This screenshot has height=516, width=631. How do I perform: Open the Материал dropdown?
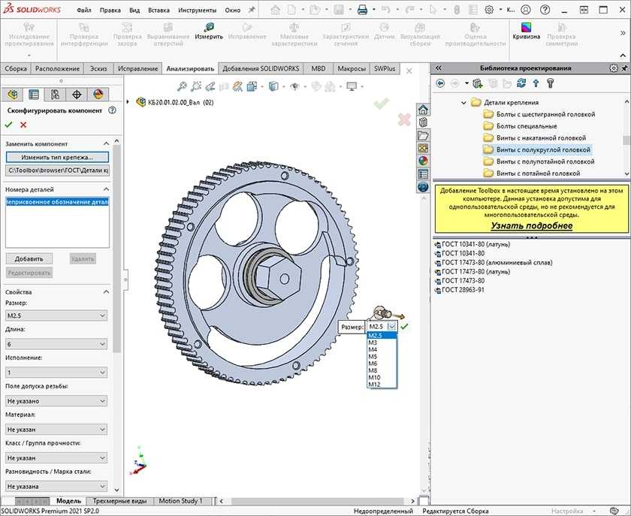(56, 430)
